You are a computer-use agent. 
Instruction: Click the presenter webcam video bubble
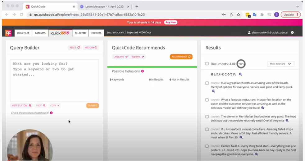(x=30, y=145)
